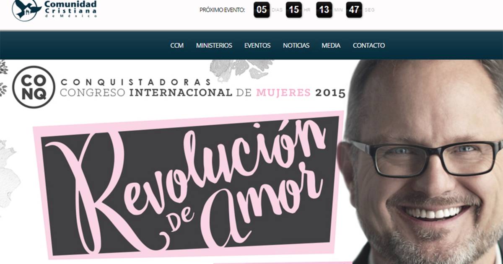The height and width of the screenshot is (264, 503).
Task: Select the hours countdown box showing 15
Action: coord(294,10)
